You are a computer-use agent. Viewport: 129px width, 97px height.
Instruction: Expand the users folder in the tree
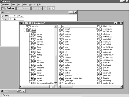click(29, 29)
